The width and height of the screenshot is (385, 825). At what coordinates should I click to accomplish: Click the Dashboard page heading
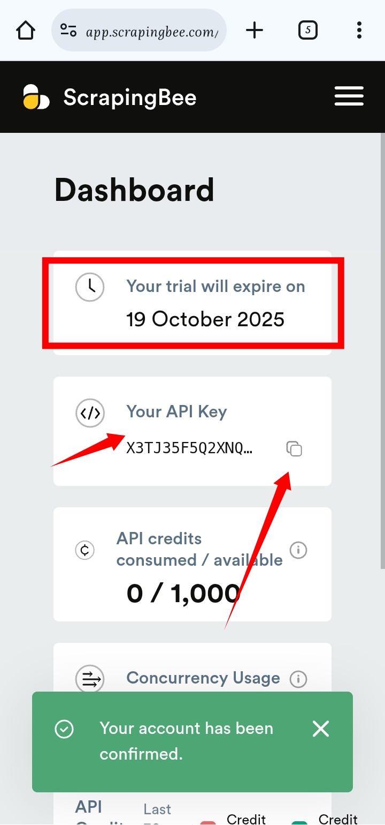[134, 190]
